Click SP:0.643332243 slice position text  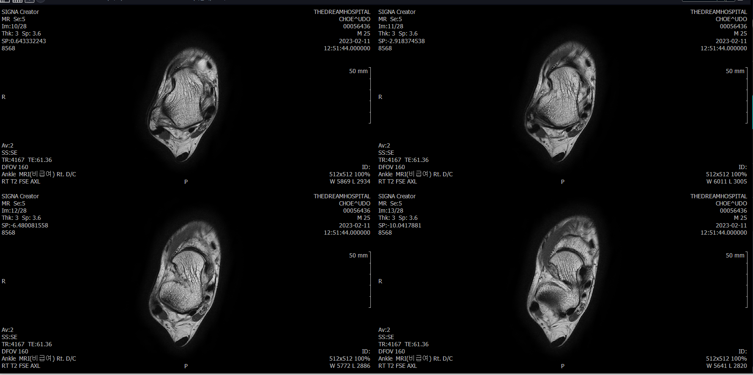24,41
